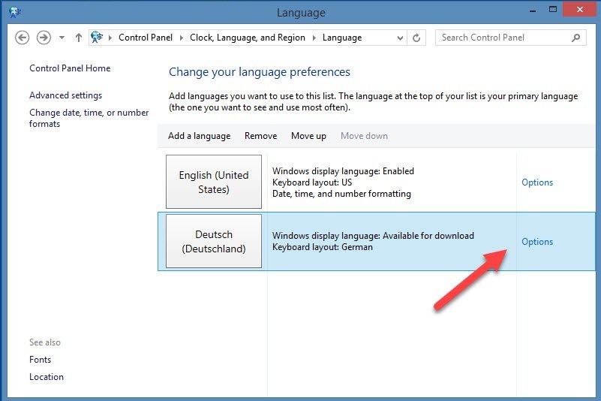Screen dimensions: 601x401
Task: Click 'Keyboard layout: US' text
Action: (312, 182)
